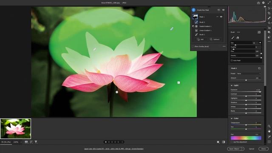Click the Open Object button
Image resolution: width=272 pixels, height=153 pixels.
click(x=234, y=149)
